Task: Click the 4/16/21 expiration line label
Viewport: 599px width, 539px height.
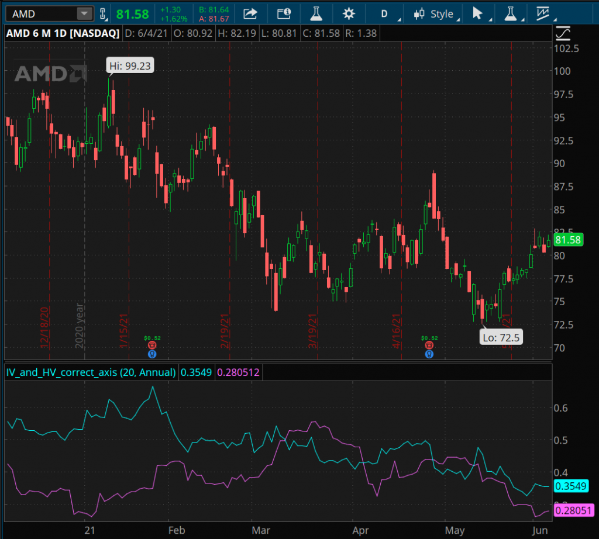Action: (x=396, y=331)
